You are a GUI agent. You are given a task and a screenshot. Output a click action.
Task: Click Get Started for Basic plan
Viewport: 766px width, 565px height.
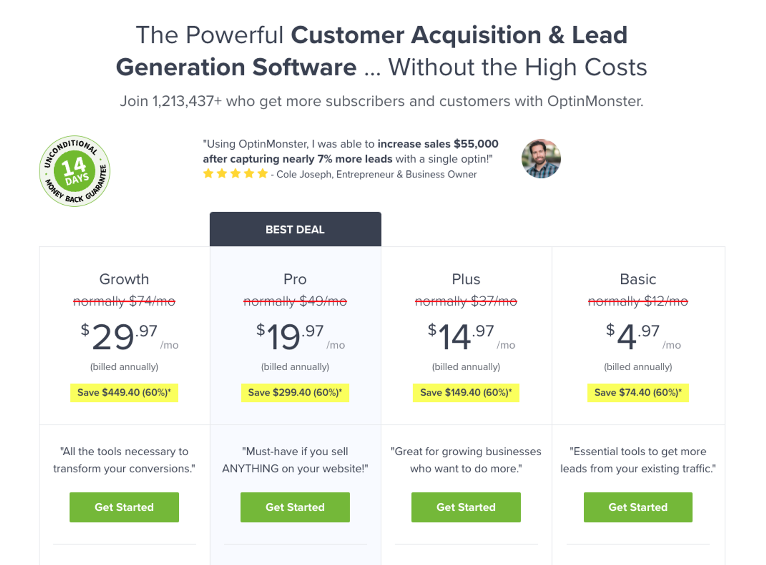638,507
